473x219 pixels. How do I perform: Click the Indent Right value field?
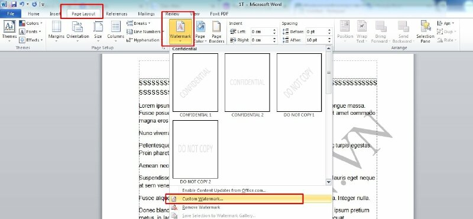[262, 40]
